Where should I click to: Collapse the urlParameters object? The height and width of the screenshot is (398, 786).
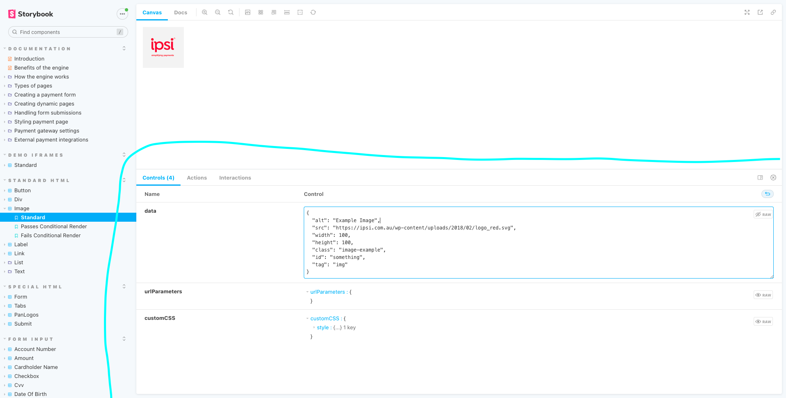307,292
